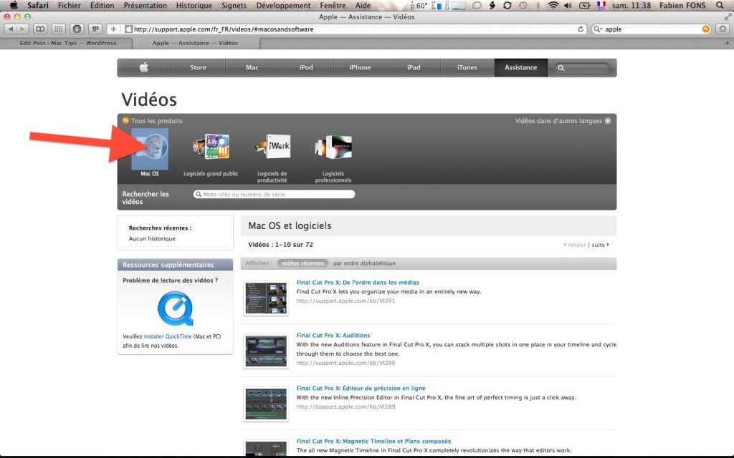Click the orange snapback icon in search field
Screen dimensions: 734x458
point(705,29)
